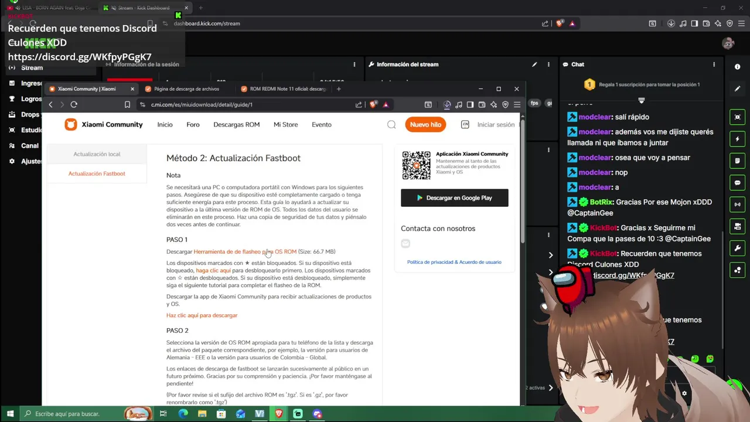This screenshot has height=422, width=750.
Task: Click the Nuevo hilo button
Action: [x=425, y=124]
